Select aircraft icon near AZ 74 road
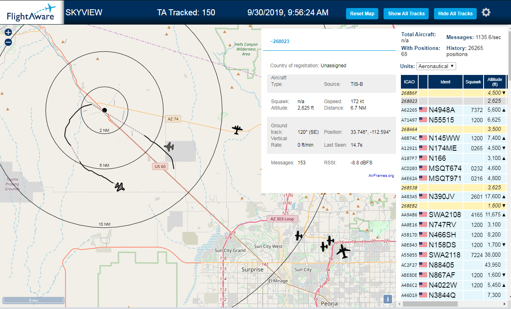Viewport: 511px width, 309px height. tap(237, 129)
